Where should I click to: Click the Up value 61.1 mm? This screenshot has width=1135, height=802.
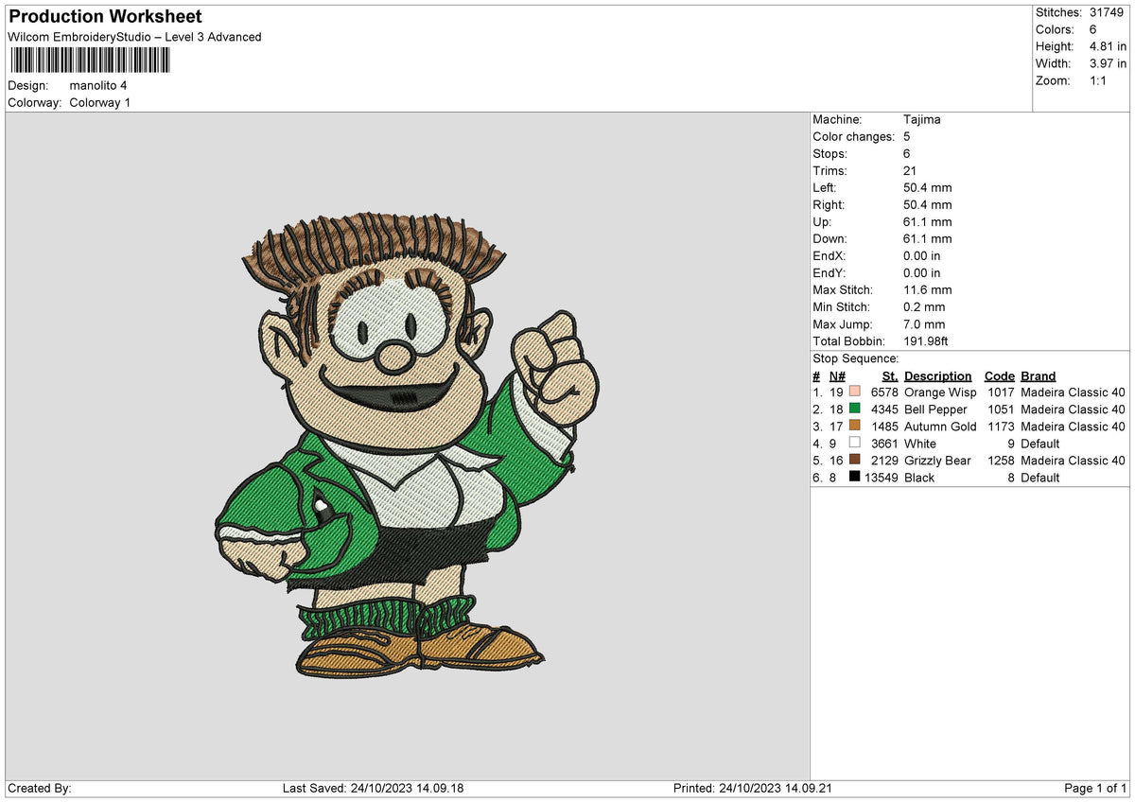point(928,221)
